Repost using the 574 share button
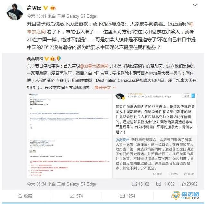This screenshot has width=205, height=204. tap(76, 196)
